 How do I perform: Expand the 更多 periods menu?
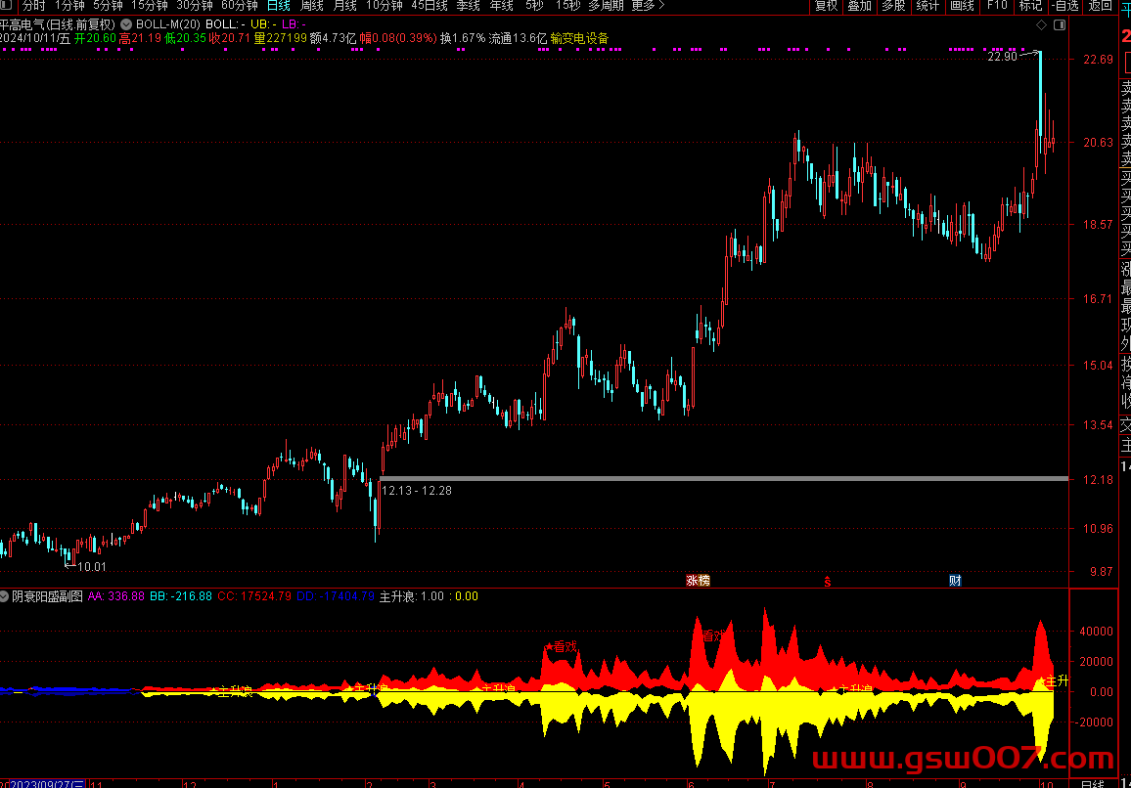(648, 6)
